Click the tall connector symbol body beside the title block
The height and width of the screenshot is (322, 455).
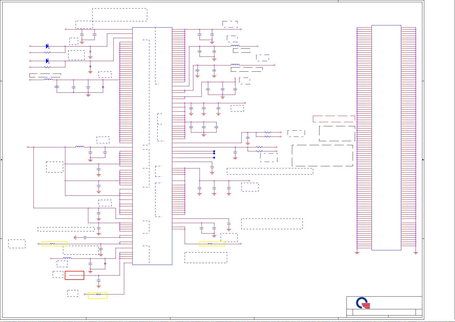coord(386,138)
